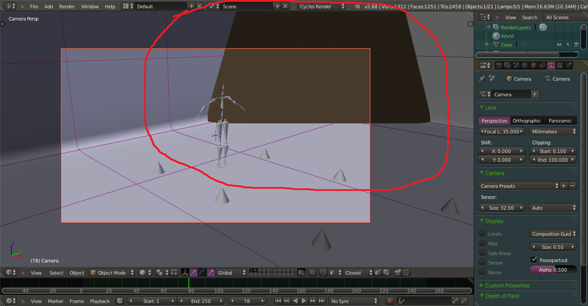Image resolution: width=588 pixels, height=306 pixels.
Task: Click the Blender info editor type icon
Action: (10, 6)
